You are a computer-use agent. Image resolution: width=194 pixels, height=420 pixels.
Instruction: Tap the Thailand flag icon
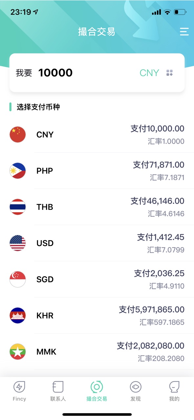(18, 207)
